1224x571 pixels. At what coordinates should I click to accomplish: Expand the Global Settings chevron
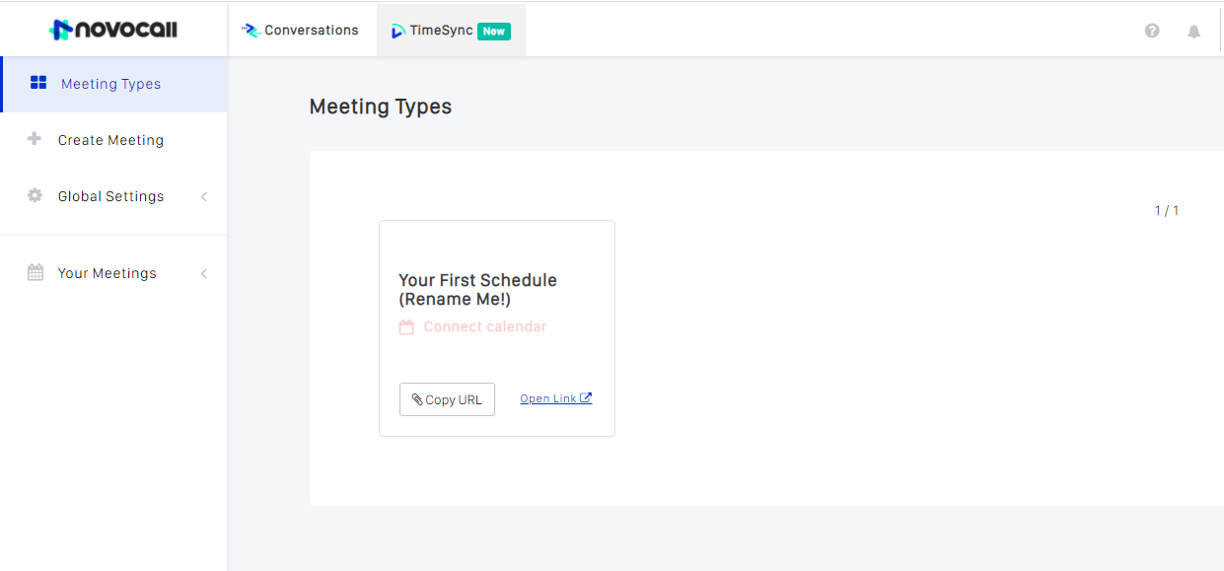coord(204,196)
